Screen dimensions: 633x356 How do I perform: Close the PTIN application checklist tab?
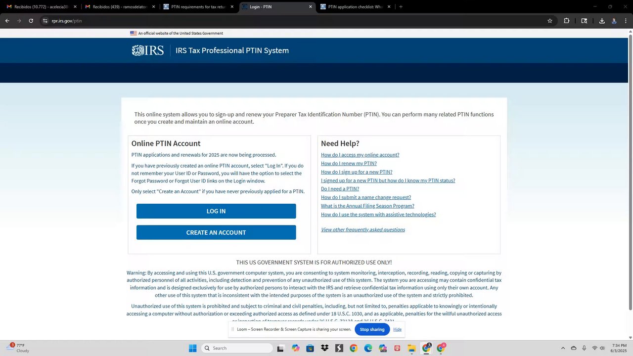point(389,7)
